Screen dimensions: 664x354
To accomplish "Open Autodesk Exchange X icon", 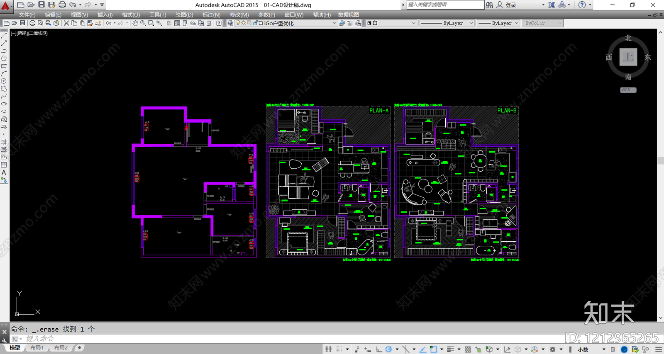I will [552, 5].
